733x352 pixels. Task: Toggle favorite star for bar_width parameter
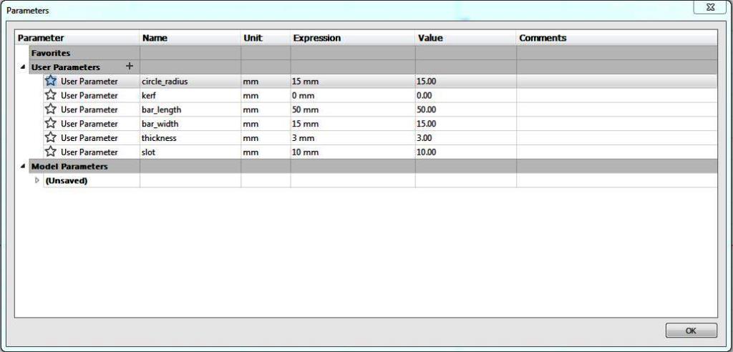pos(51,123)
